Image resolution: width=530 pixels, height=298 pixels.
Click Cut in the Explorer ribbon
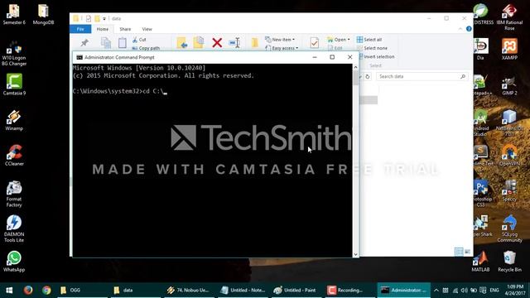click(139, 40)
